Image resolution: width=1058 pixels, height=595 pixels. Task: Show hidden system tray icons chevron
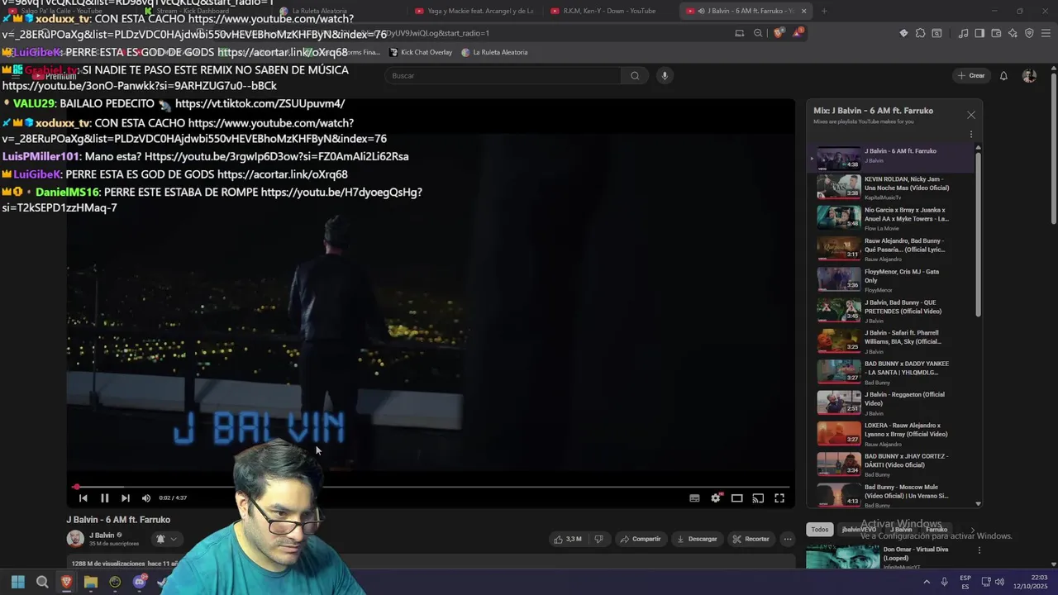coord(926,582)
